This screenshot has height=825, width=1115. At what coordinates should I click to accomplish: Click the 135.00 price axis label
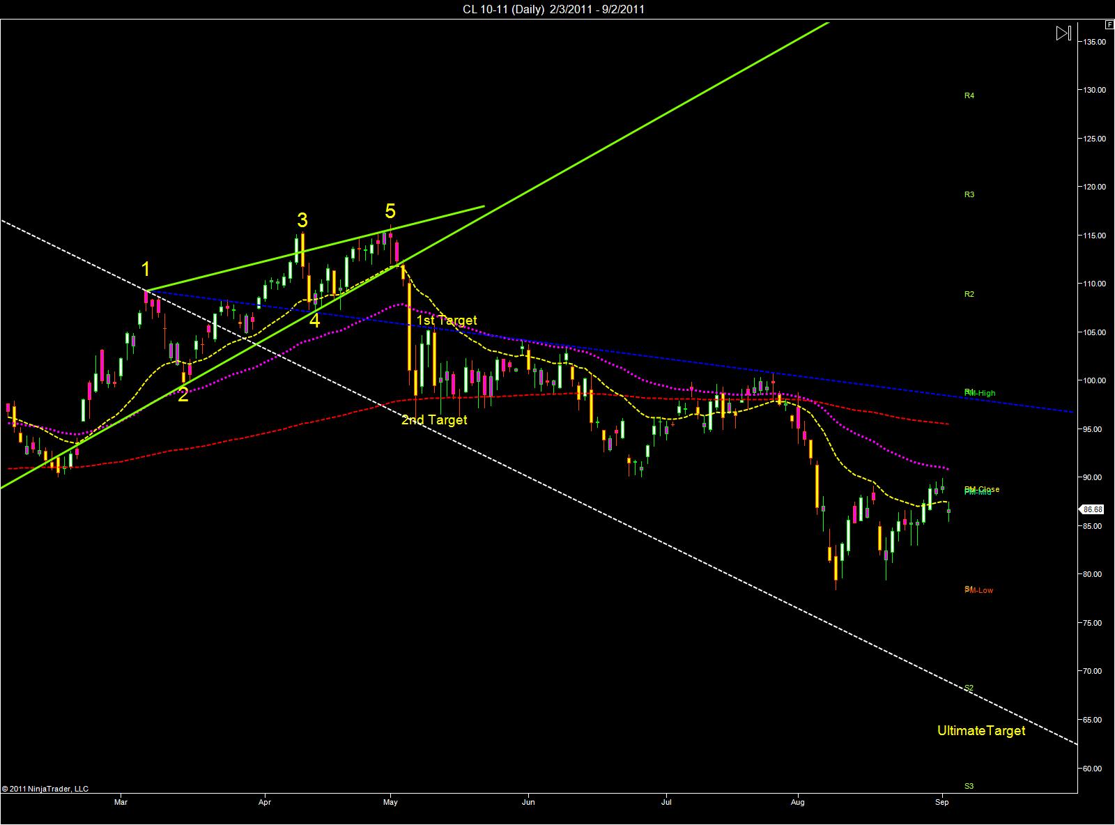tap(1095, 42)
